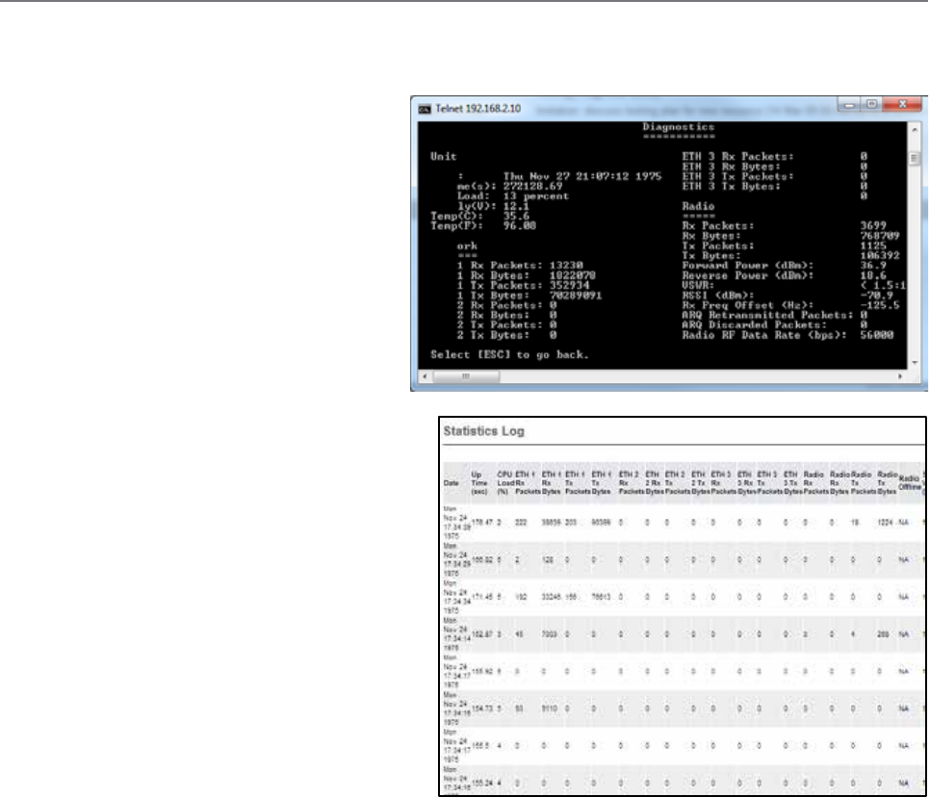Click the 'Radio RF Data Rate (bps): 56000' line

point(788,335)
